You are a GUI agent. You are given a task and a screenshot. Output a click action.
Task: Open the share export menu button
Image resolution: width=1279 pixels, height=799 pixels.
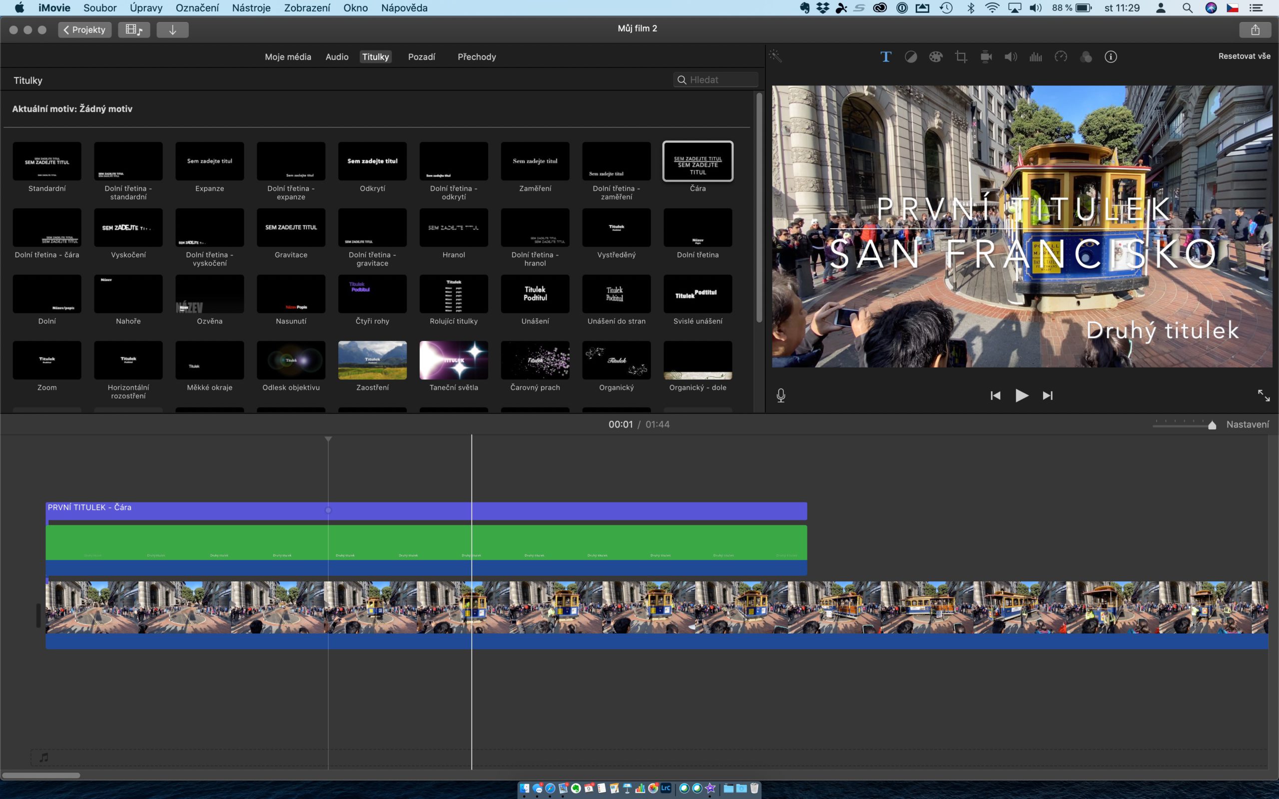[1255, 29]
